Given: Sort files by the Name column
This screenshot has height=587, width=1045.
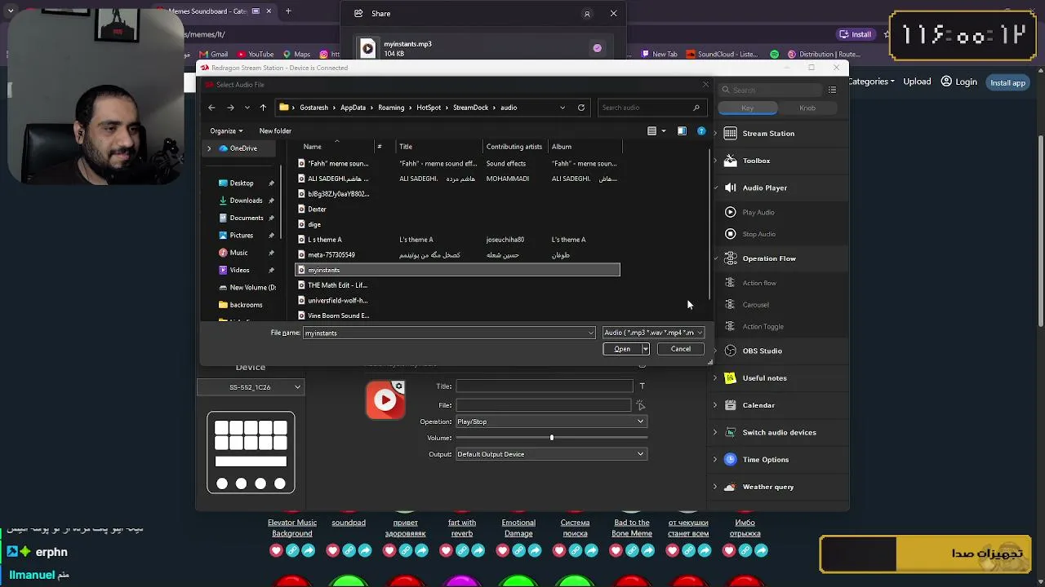Looking at the screenshot, I should (313, 147).
